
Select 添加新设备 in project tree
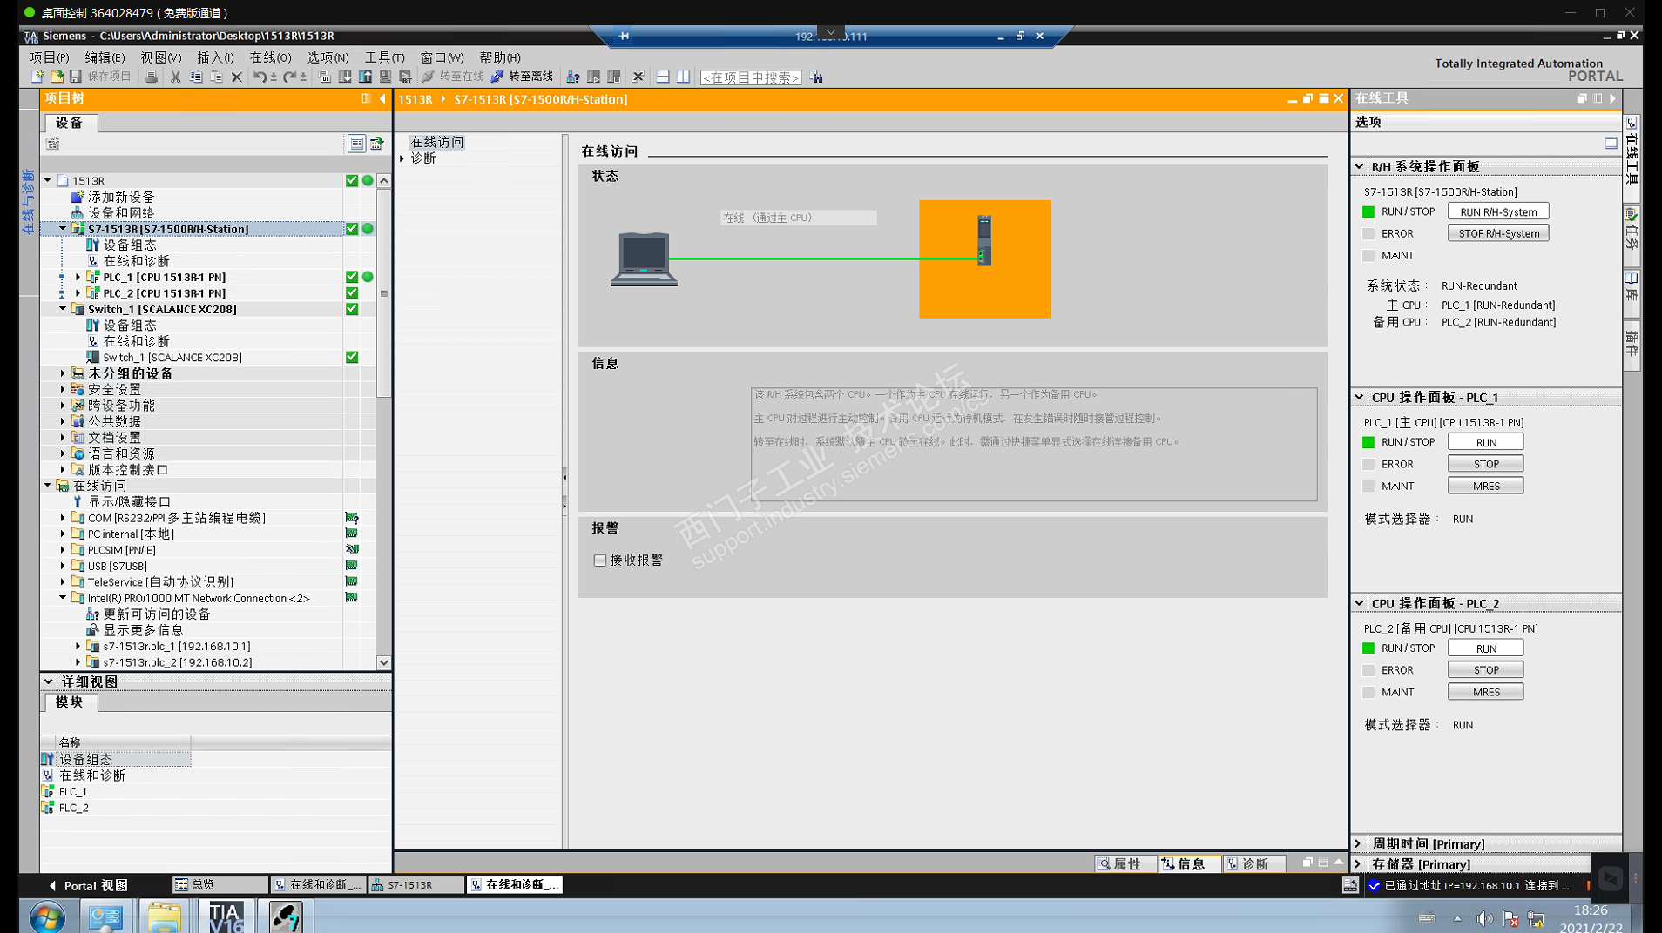[x=121, y=197]
